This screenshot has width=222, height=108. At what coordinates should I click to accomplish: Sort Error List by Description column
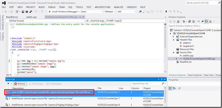[54, 88]
